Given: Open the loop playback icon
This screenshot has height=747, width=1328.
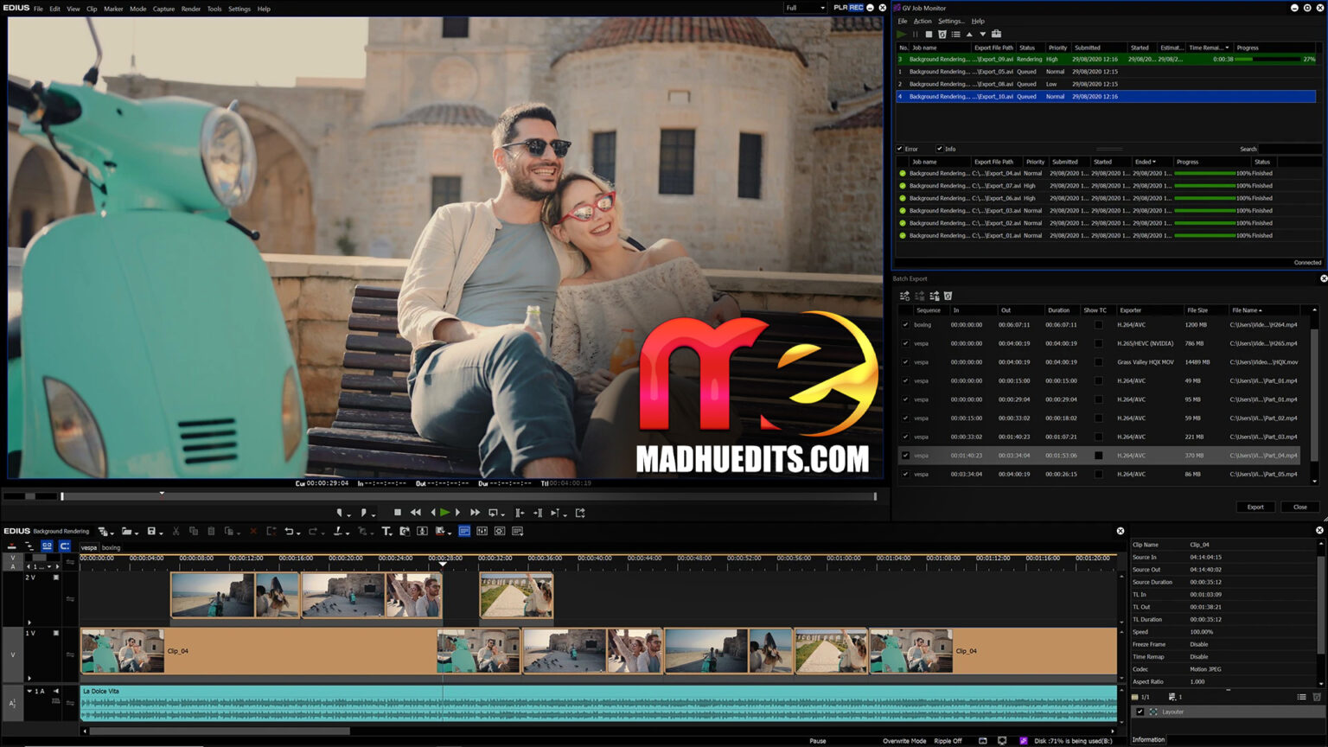Looking at the screenshot, I should (495, 512).
